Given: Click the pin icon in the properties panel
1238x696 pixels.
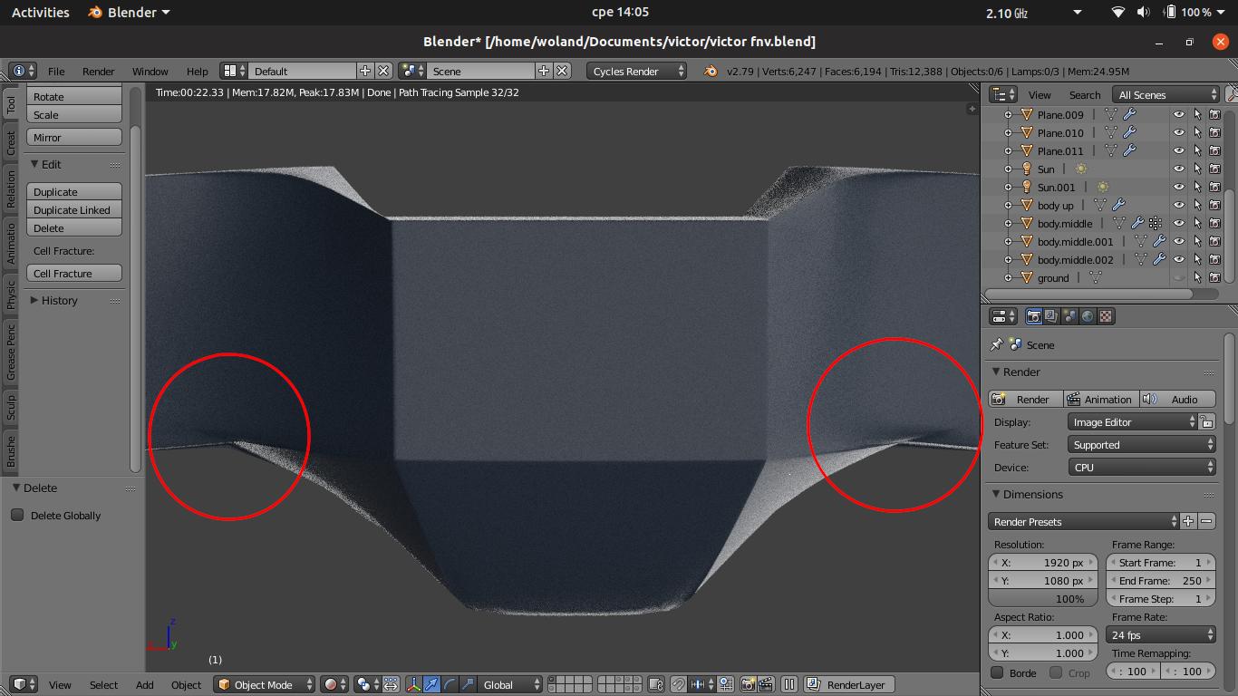Looking at the screenshot, I should (x=996, y=345).
